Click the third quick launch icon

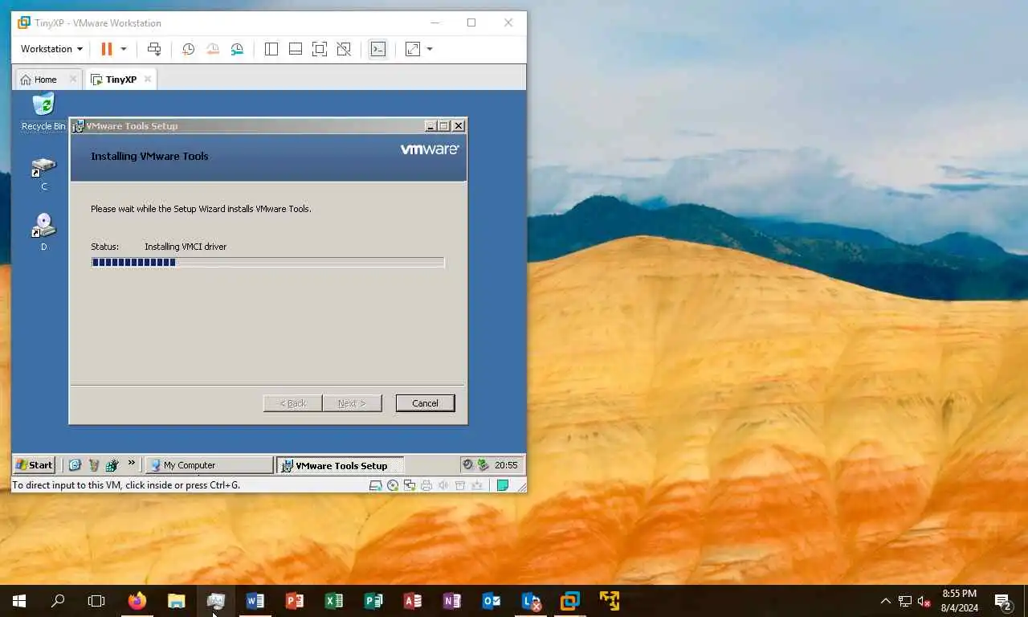[112, 464]
